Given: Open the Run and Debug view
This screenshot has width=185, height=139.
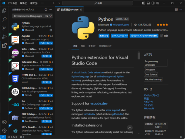Looking at the screenshot, I should click(4, 37).
